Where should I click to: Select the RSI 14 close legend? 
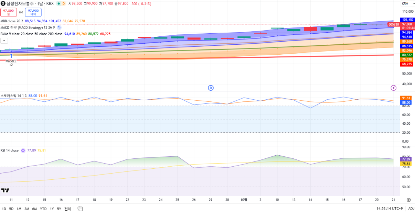10,150
